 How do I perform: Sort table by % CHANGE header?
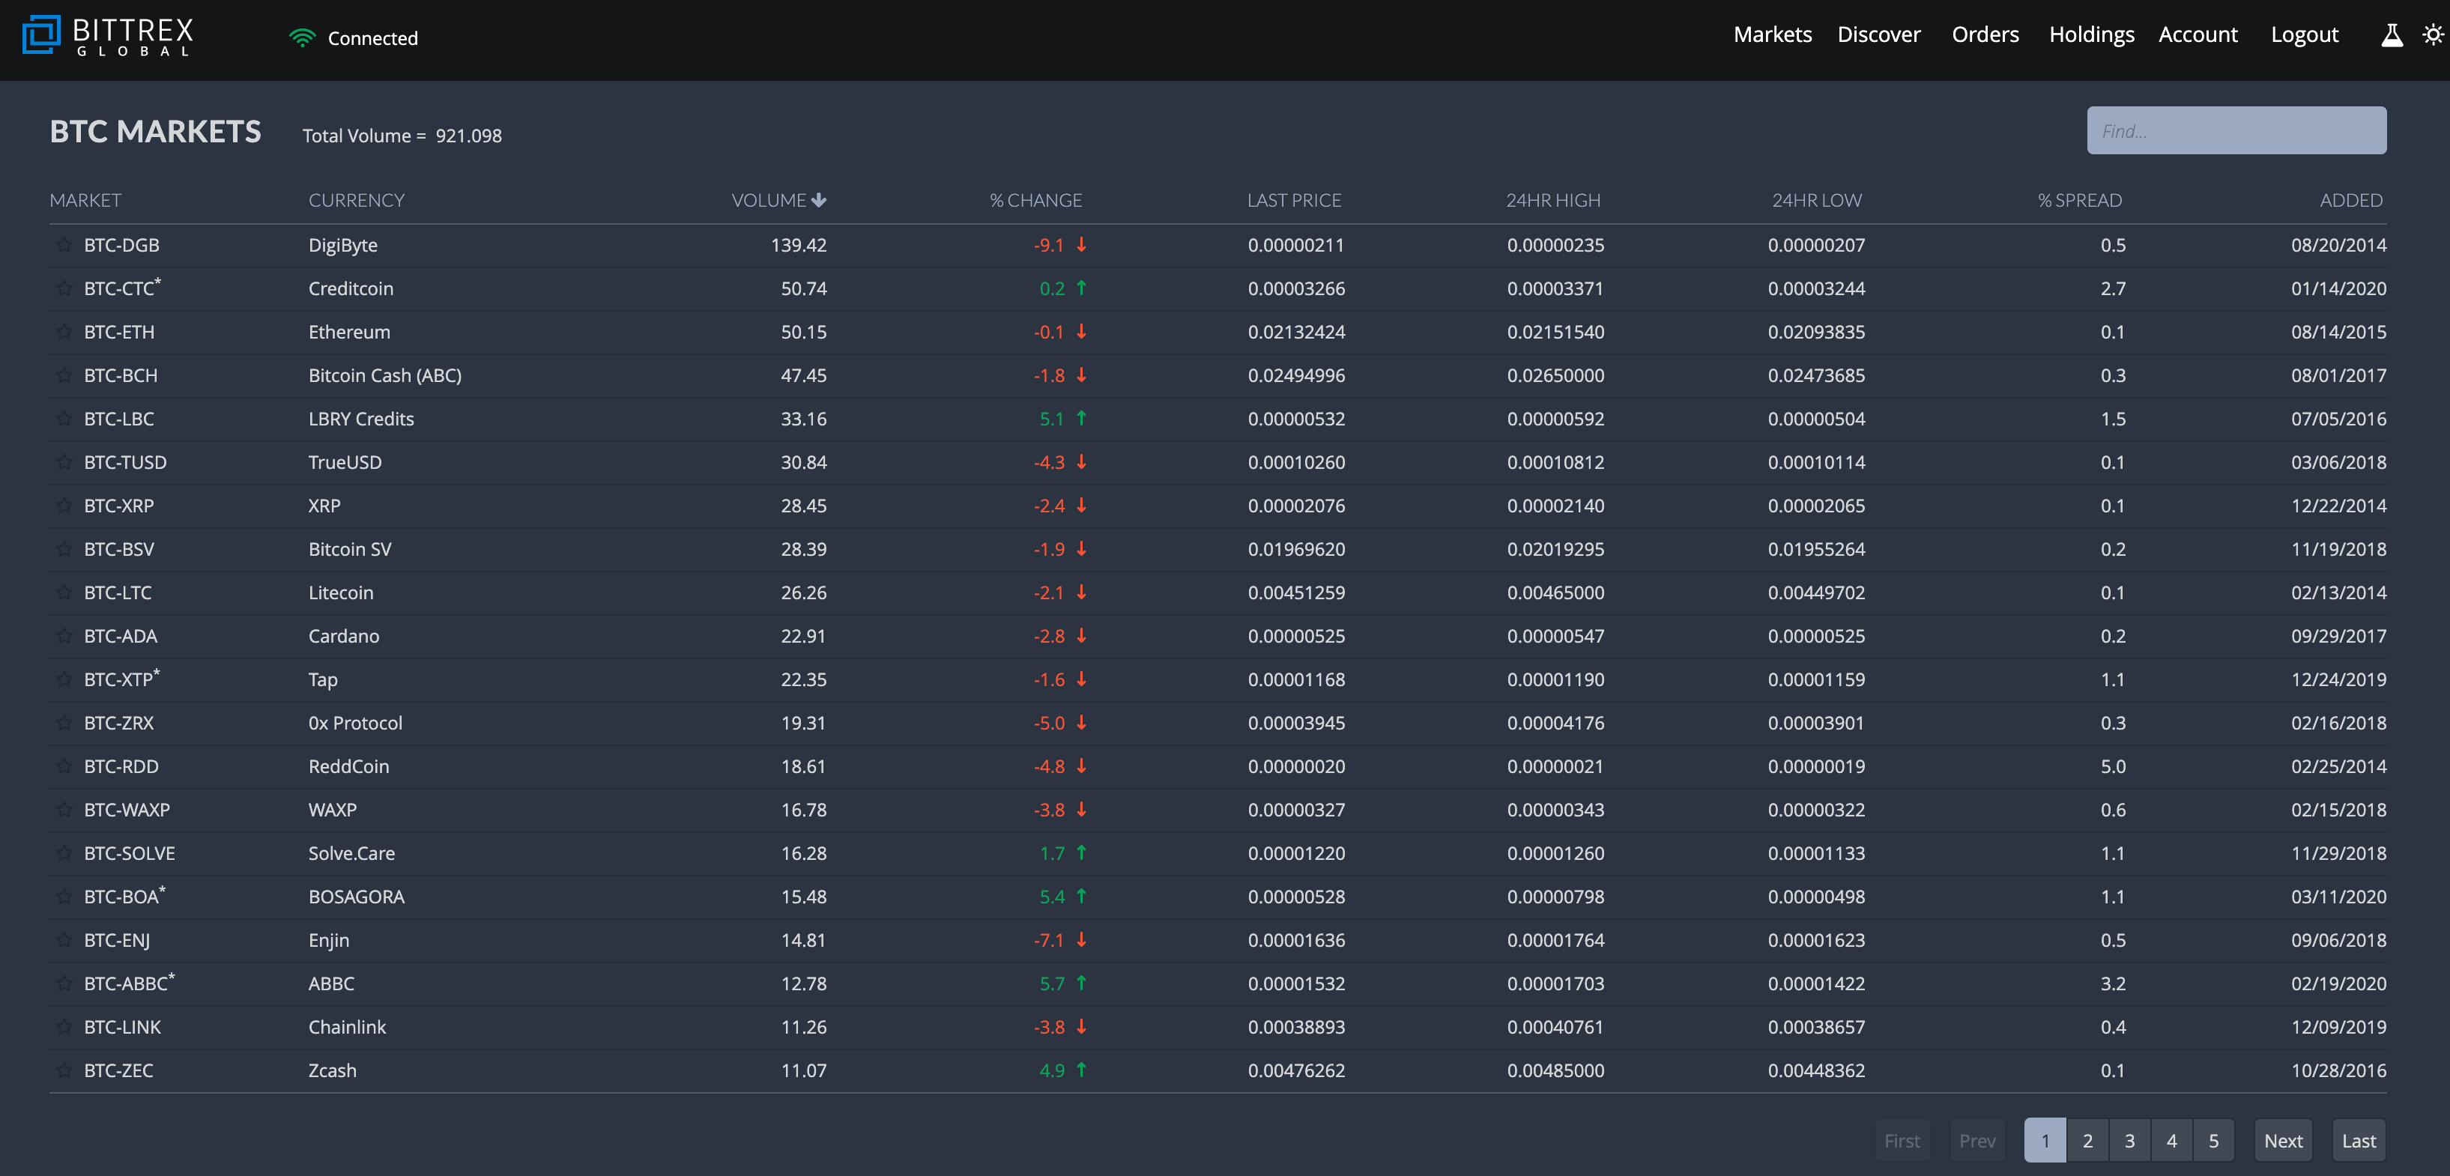1035,201
